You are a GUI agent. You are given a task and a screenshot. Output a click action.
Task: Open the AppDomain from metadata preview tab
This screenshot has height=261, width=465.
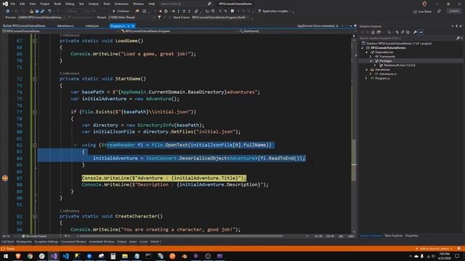click(x=316, y=26)
